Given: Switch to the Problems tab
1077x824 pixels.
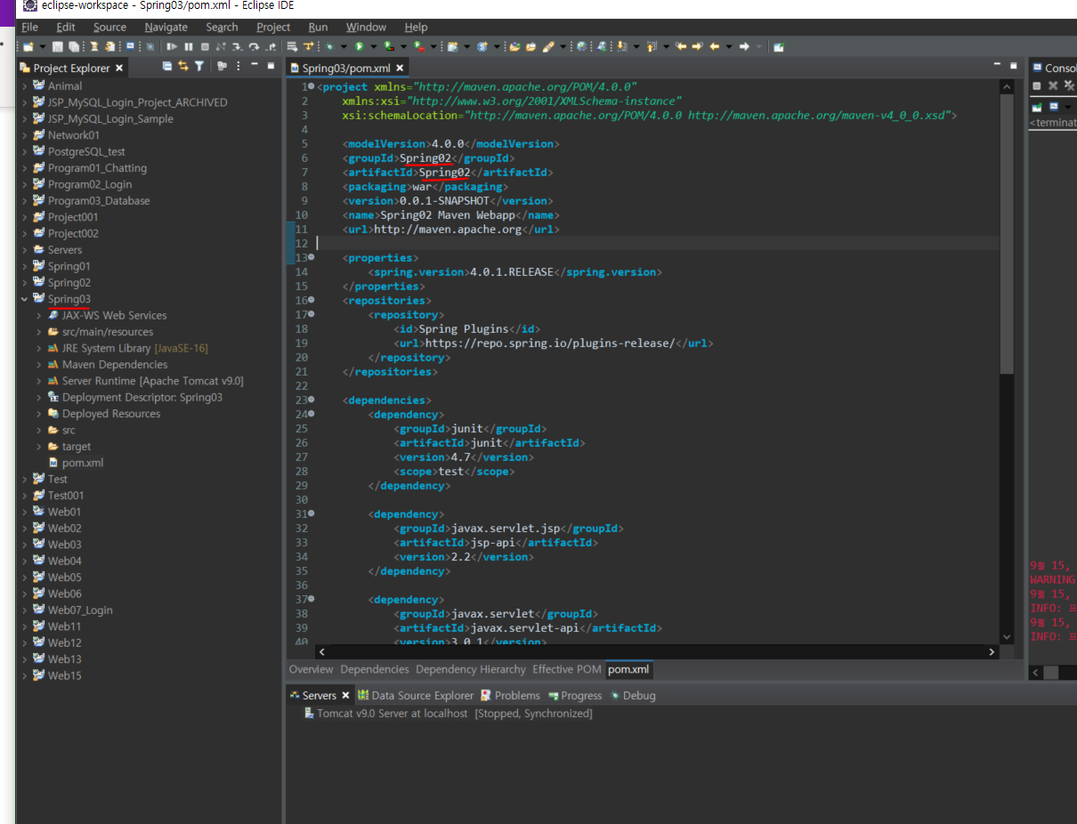Looking at the screenshot, I should click(x=510, y=696).
